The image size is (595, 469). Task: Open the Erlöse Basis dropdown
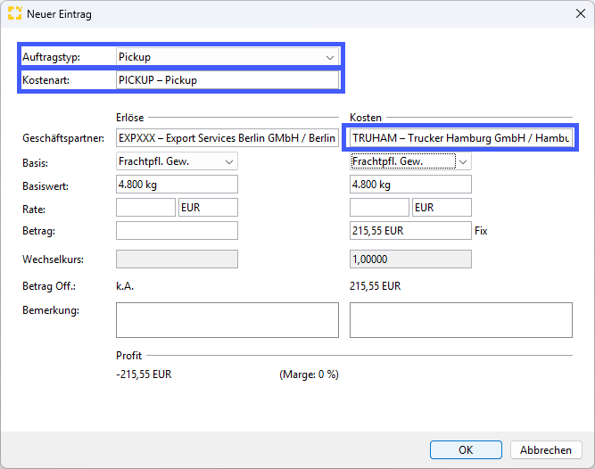click(177, 161)
